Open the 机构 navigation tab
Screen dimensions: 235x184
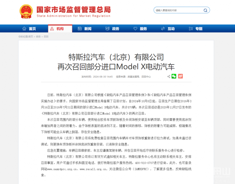coord(60,28)
